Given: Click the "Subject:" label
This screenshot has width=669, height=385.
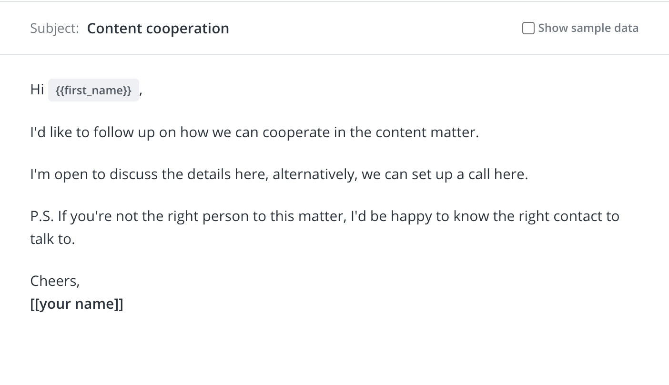Looking at the screenshot, I should 54,29.
